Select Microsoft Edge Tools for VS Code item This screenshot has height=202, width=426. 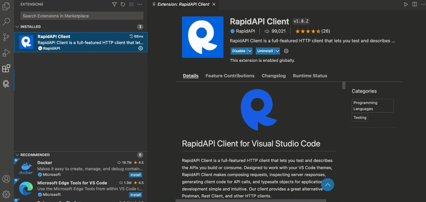(x=81, y=188)
